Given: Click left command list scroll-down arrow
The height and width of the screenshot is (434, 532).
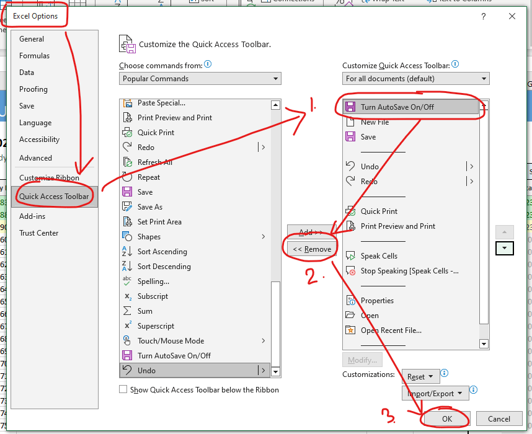Looking at the screenshot, I should [x=276, y=372].
